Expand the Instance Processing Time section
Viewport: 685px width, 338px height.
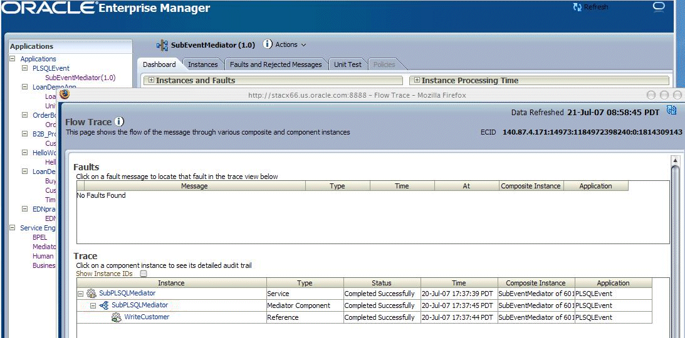(x=417, y=80)
